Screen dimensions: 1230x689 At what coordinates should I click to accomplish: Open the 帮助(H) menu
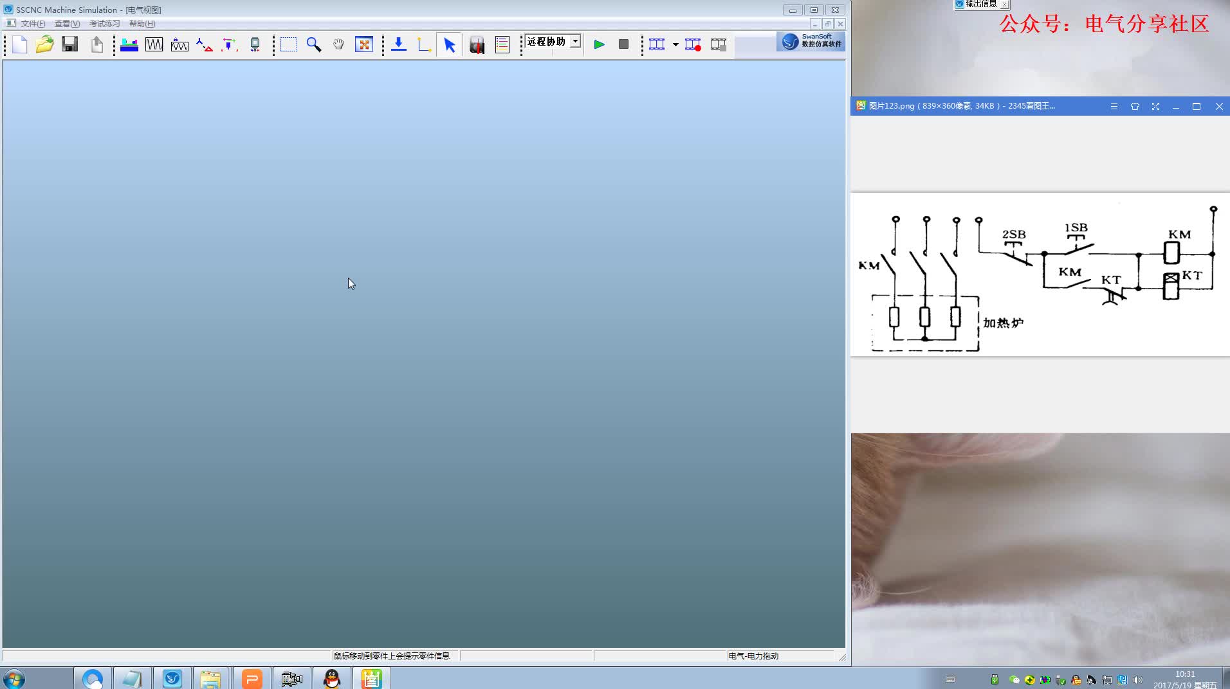point(142,24)
